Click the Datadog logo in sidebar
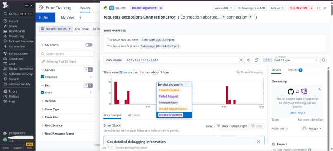This screenshot has height=151, width=333. pyautogui.click(x=5, y=5)
